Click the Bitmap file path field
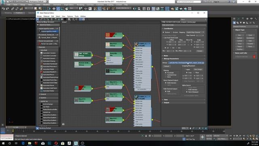Viewport: 259px width, 146px height. (x=186, y=63)
